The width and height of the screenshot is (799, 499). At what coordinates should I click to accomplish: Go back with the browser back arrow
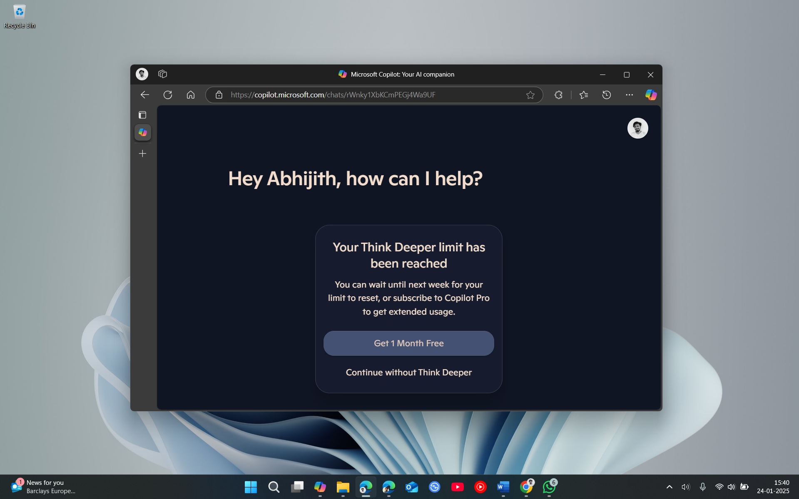(x=144, y=95)
